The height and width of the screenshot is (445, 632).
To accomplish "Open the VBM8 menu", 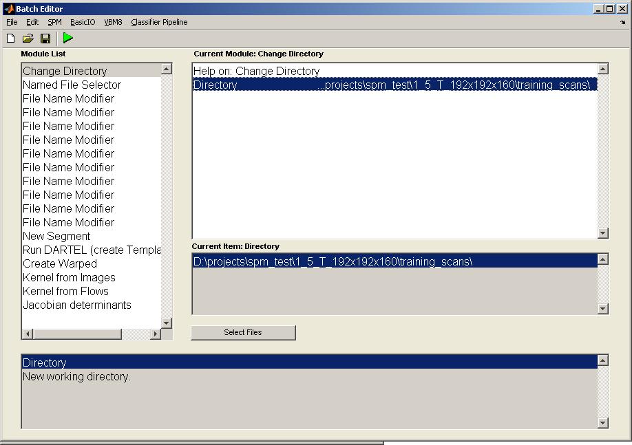I will point(113,22).
